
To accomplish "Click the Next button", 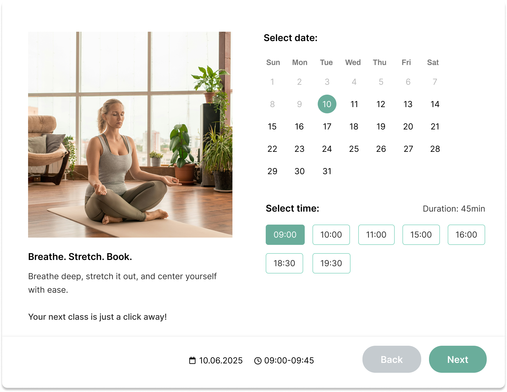I will pos(458,359).
